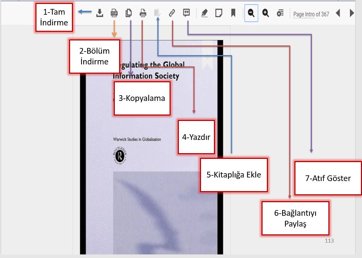Add the book to bookshelf icon
This screenshot has height=258, width=362.
point(157,13)
